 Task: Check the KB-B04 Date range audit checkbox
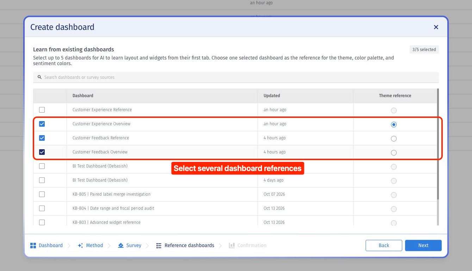[x=42, y=208]
